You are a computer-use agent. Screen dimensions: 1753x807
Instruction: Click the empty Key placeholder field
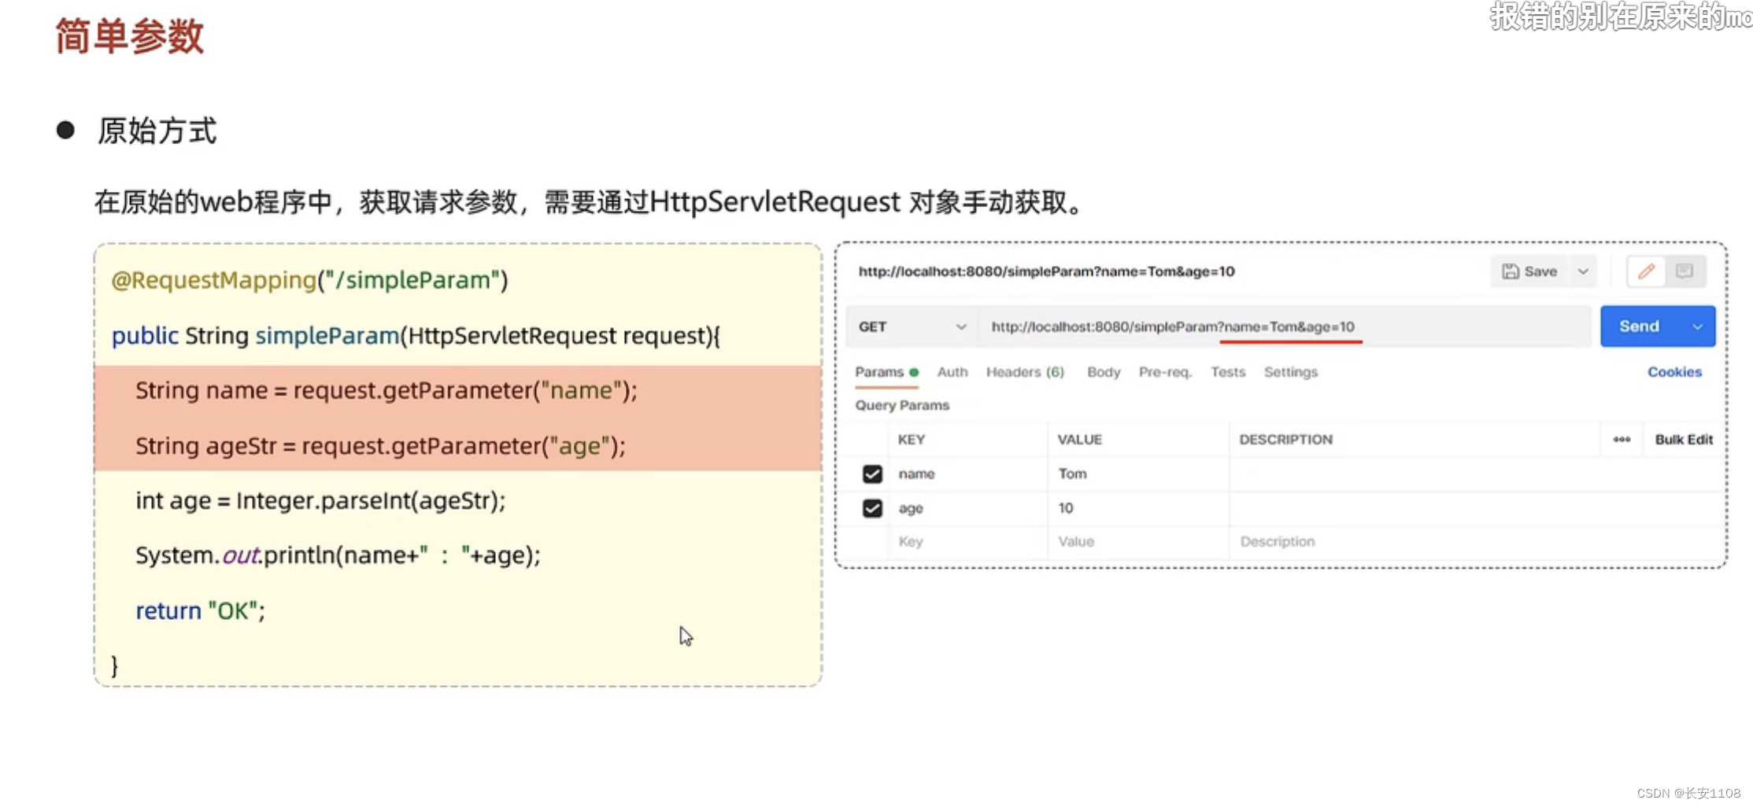tap(968, 542)
